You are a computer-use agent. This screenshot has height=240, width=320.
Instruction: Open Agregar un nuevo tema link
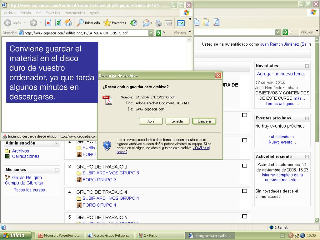click(x=282, y=74)
